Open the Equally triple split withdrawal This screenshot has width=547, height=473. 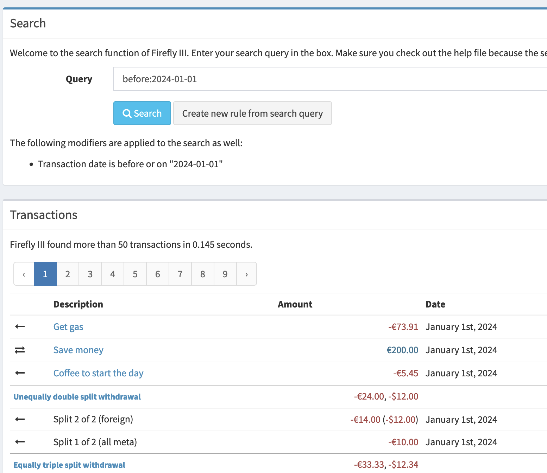pos(69,465)
